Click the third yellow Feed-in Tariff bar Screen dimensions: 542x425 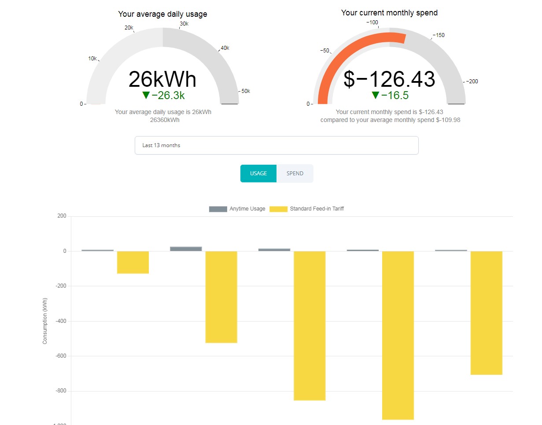(310, 325)
